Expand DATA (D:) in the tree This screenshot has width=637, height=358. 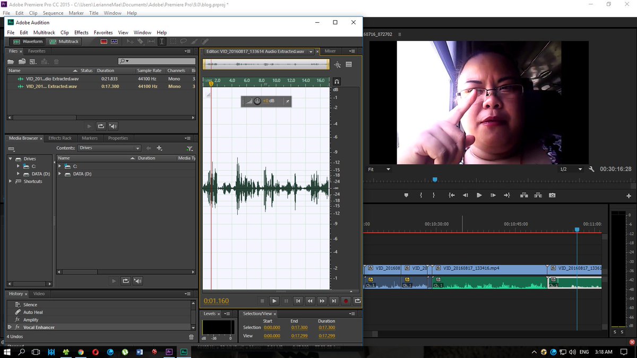[x=18, y=173]
